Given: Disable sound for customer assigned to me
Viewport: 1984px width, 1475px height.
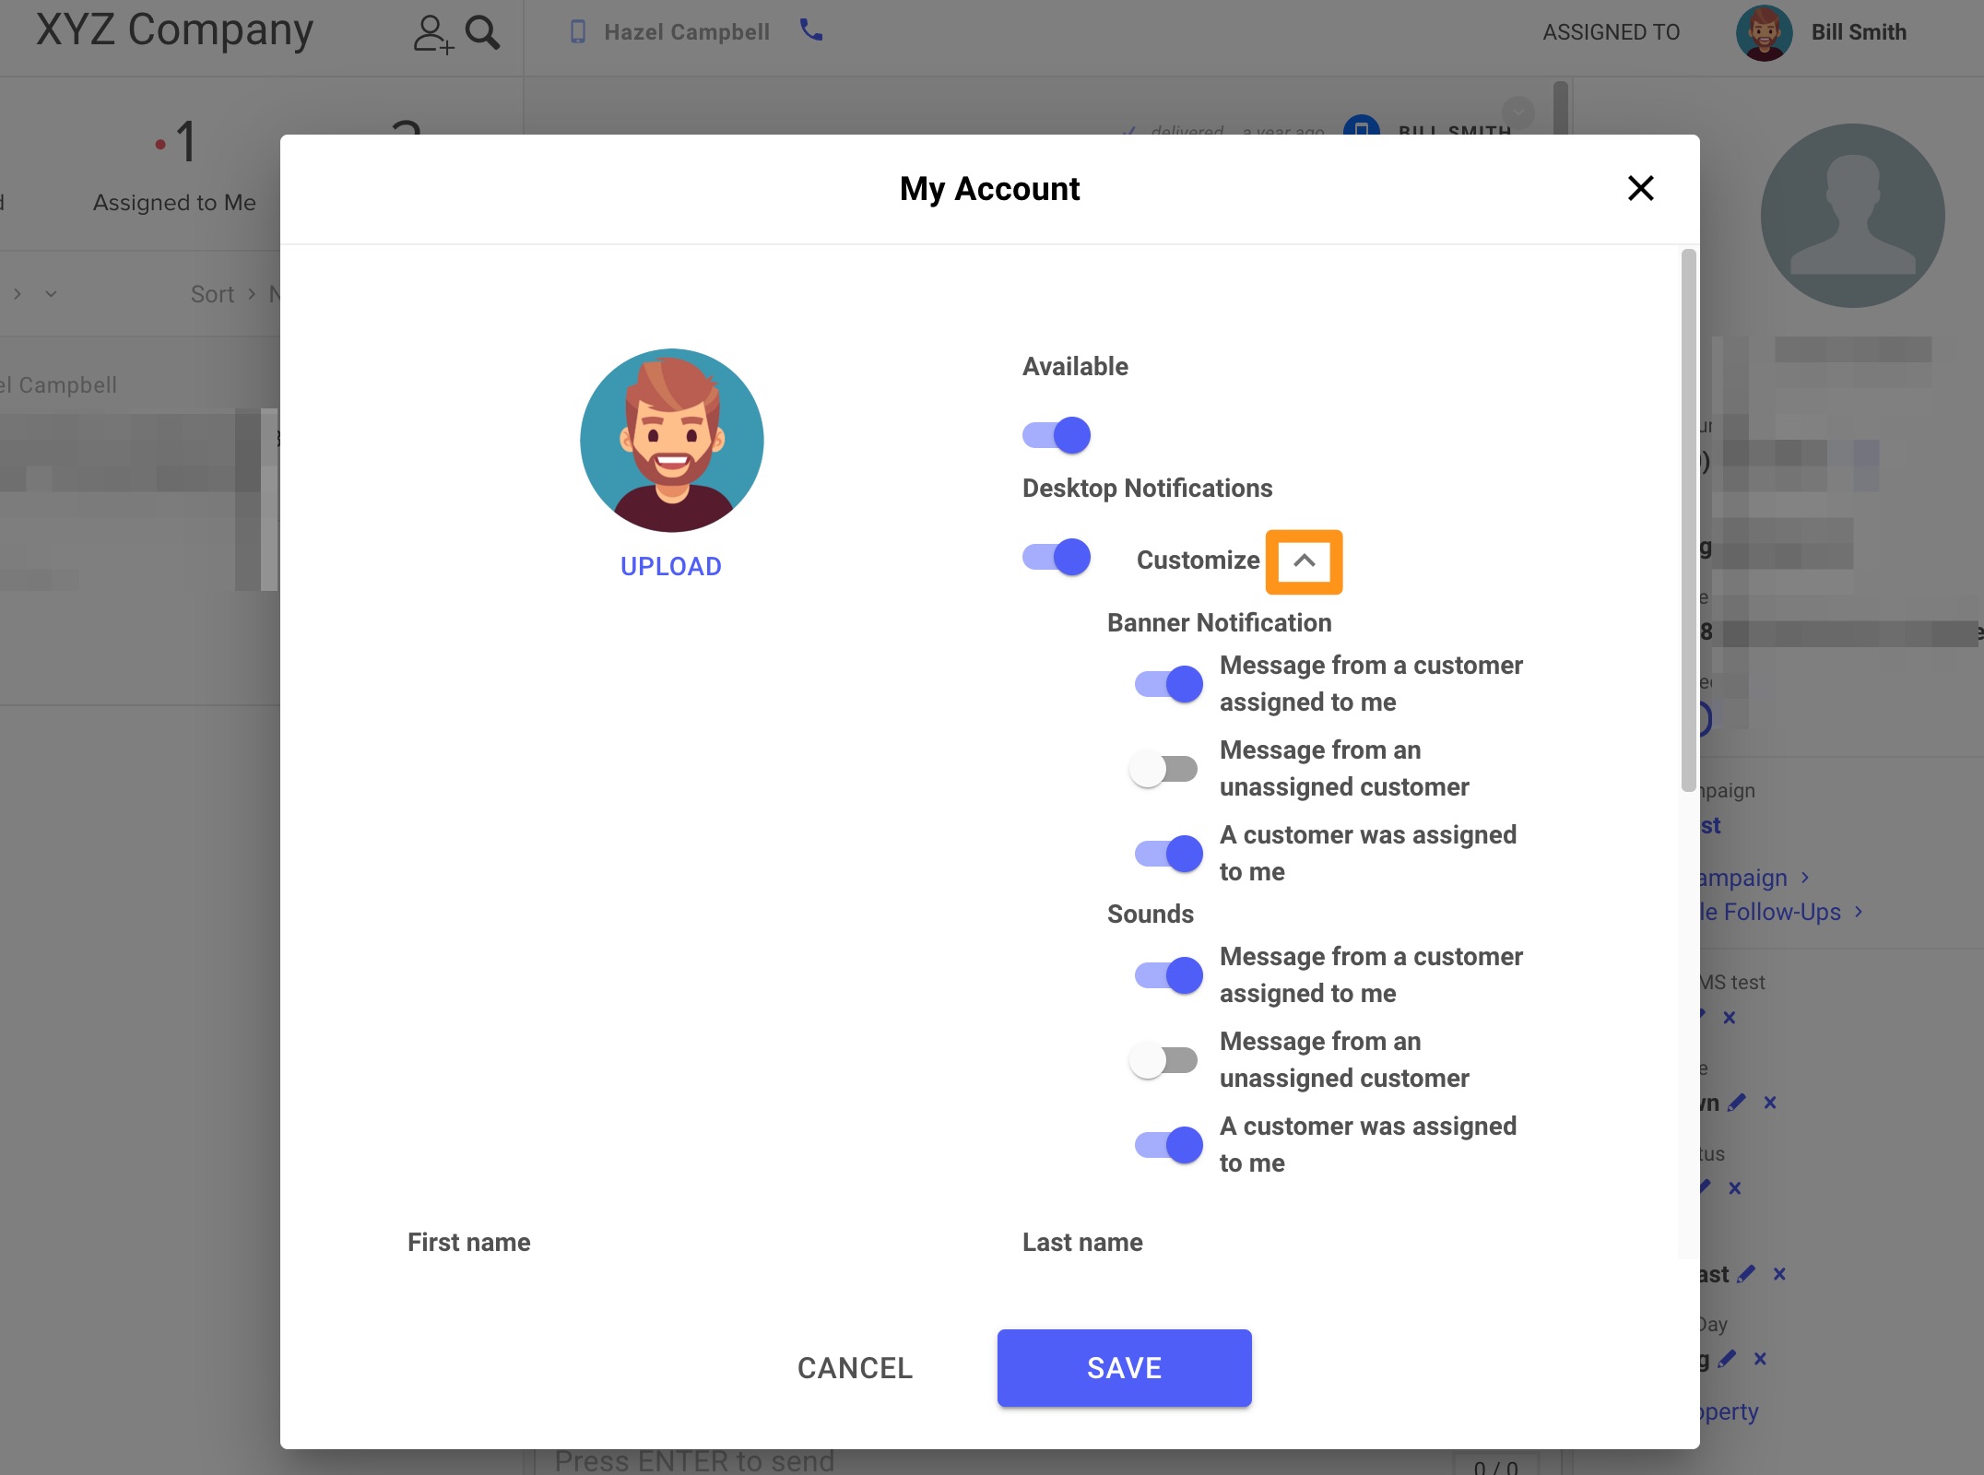Looking at the screenshot, I should pyautogui.click(x=1168, y=1145).
